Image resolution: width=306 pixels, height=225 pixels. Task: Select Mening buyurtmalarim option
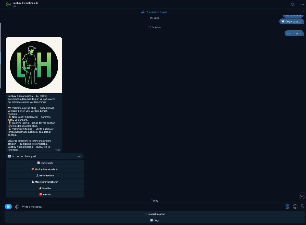(45, 169)
